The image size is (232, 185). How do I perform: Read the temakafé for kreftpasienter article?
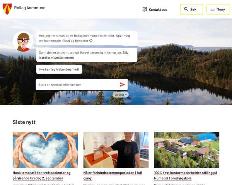(42, 175)
